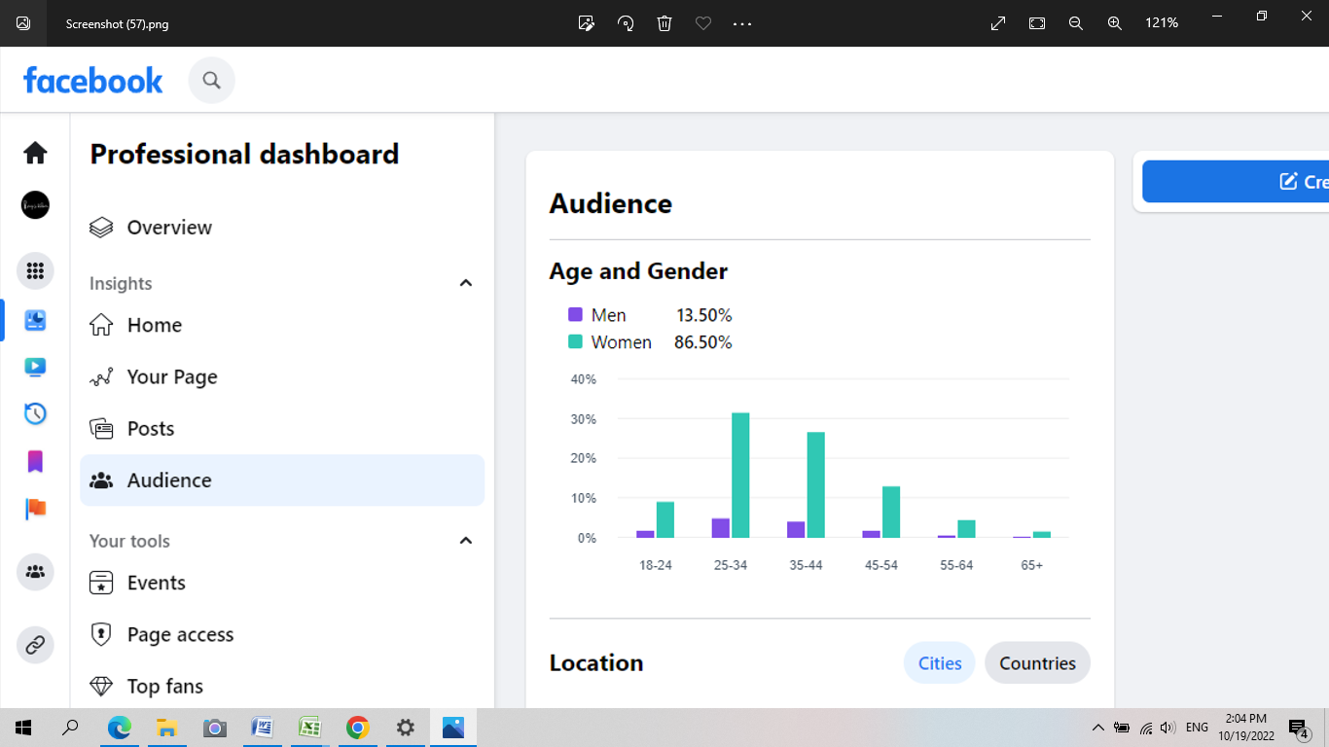
Task: Click the 13.50% men percentage
Action: tap(704, 315)
